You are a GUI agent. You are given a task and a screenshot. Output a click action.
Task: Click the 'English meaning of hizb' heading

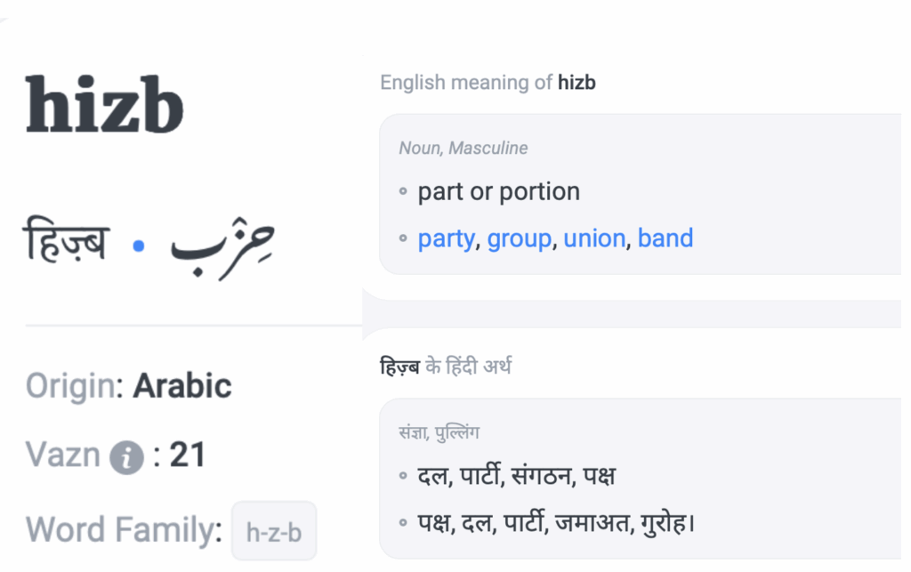pyautogui.click(x=488, y=83)
